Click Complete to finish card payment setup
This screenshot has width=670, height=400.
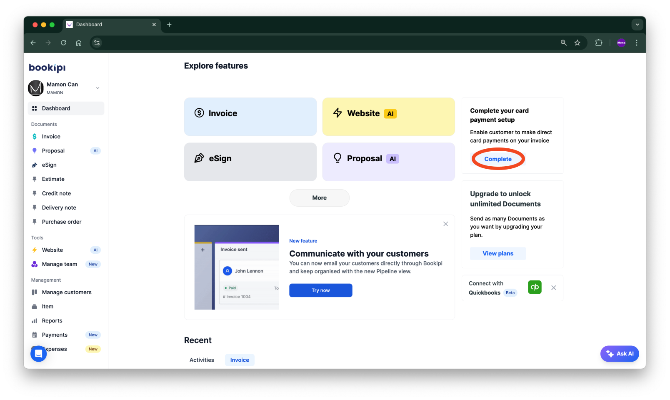pos(497,159)
